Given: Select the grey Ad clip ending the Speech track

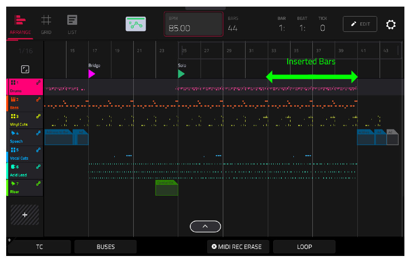Looking at the screenshot, I should (393, 137).
